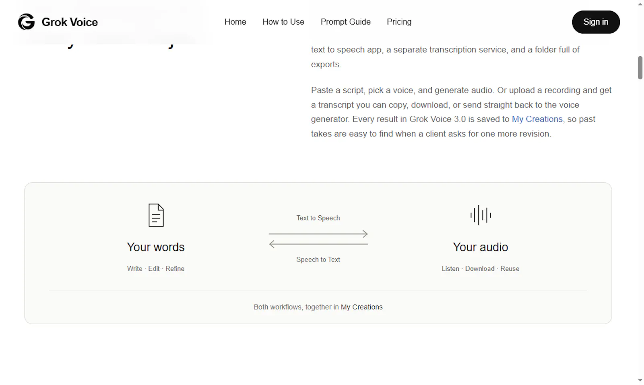Open the Pricing page
The height and width of the screenshot is (385, 644).
399,22
